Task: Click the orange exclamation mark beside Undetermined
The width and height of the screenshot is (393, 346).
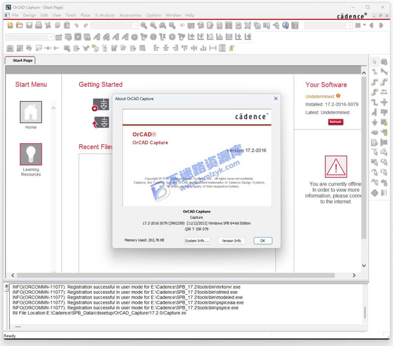Action: click(338, 96)
